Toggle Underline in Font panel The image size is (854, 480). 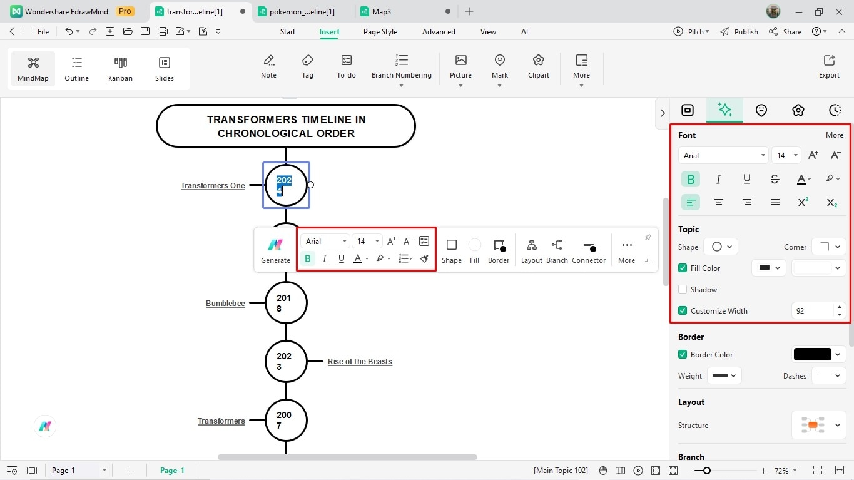tap(746, 179)
